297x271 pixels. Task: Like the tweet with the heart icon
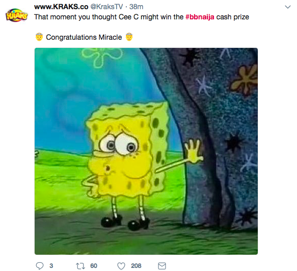point(121,266)
